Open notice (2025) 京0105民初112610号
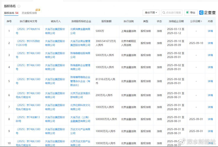The width and height of the screenshot is (218, 147). click(28, 43)
